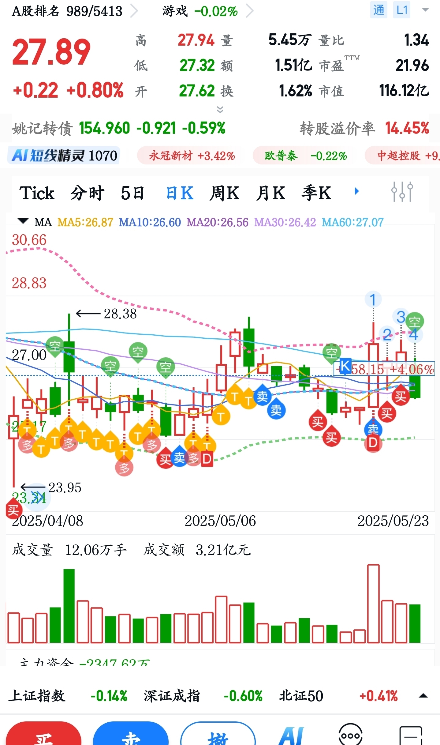Tap red D badge below 卖 on right
Screen dimensions: 440x745
(x=373, y=443)
